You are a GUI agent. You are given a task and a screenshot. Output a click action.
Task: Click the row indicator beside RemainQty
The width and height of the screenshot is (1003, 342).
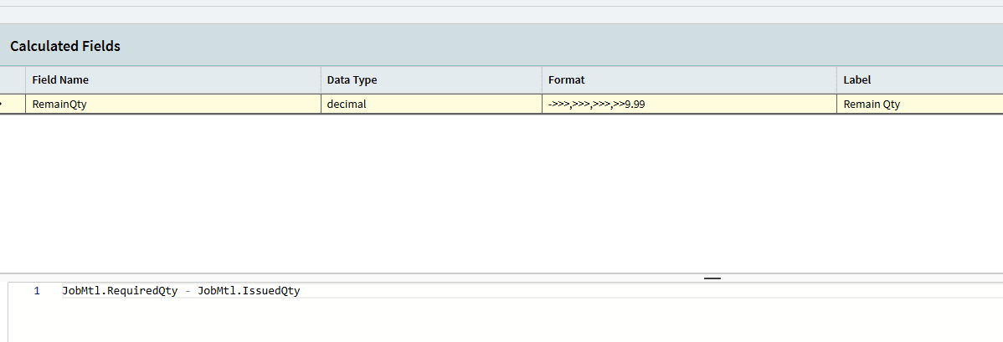tap(12, 105)
